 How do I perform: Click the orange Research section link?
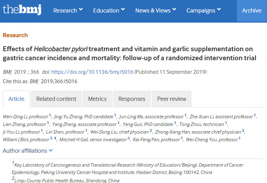[15, 35]
